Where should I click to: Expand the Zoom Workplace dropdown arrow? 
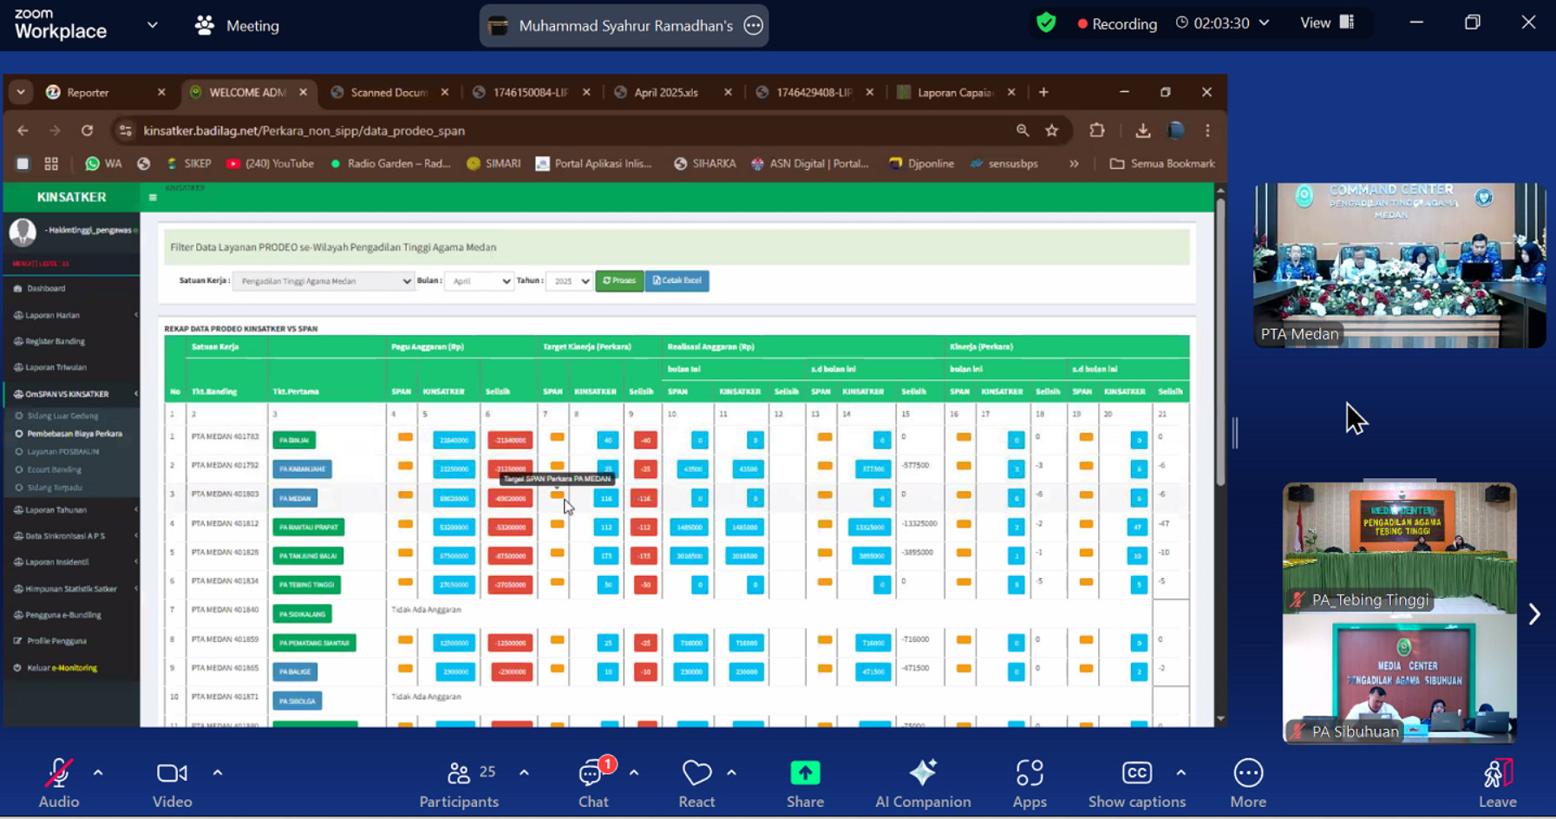click(x=153, y=25)
